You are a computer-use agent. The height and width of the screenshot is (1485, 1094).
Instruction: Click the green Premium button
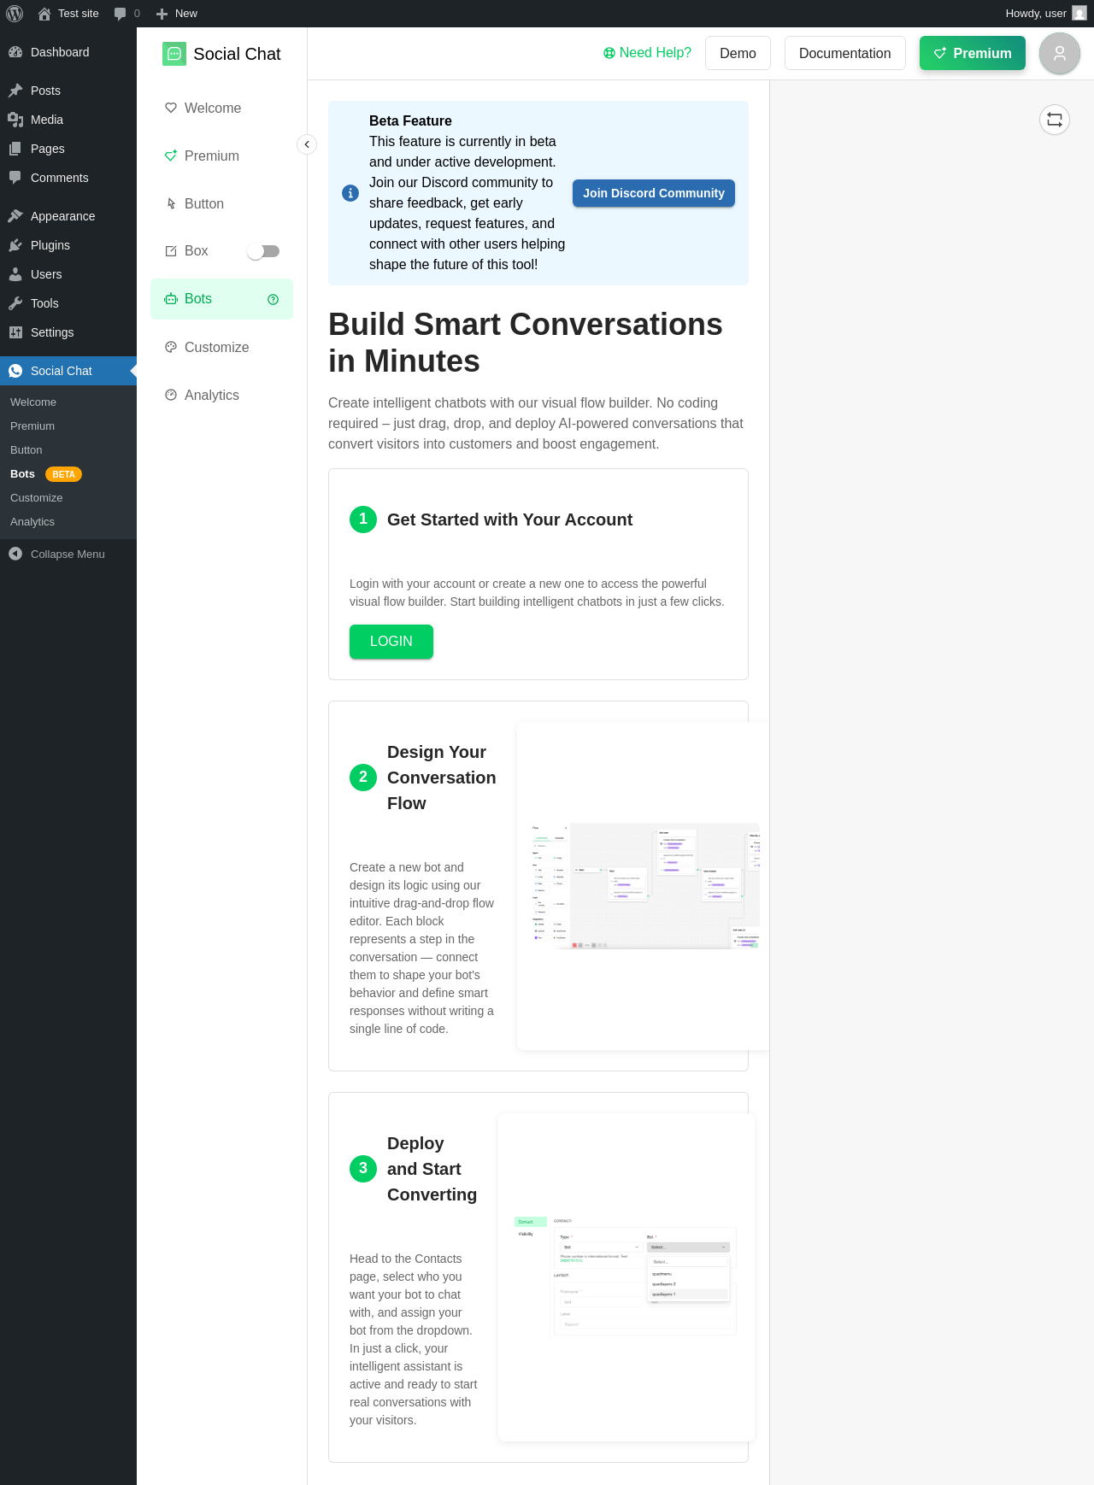(x=973, y=53)
